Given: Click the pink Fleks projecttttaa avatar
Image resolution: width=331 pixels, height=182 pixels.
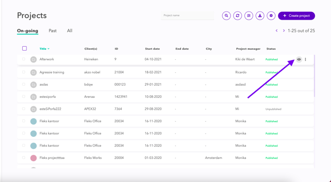Looking at the screenshot, I should click(x=33, y=158).
